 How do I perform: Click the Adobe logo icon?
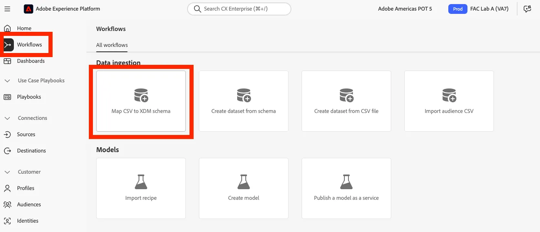pyautogui.click(x=29, y=9)
